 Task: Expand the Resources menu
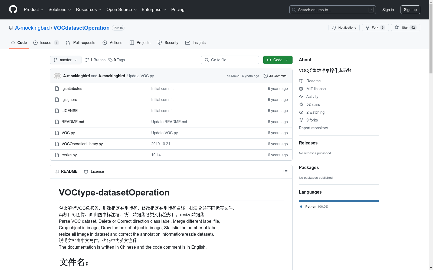89,9
